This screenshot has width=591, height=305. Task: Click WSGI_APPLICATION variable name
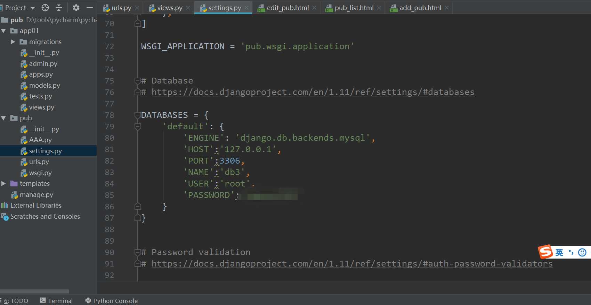(183, 46)
